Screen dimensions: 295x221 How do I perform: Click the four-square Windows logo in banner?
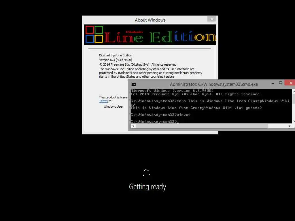[94, 35]
